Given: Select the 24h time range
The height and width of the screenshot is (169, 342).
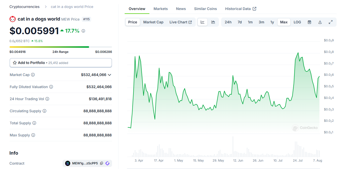Looking at the screenshot, I should tap(228, 22).
